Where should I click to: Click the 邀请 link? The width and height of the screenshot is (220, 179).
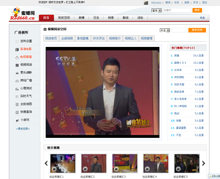point(168,3)
